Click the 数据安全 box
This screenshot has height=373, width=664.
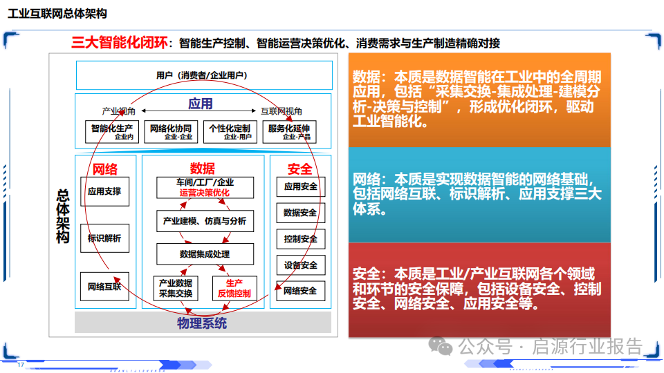(301, 213)
